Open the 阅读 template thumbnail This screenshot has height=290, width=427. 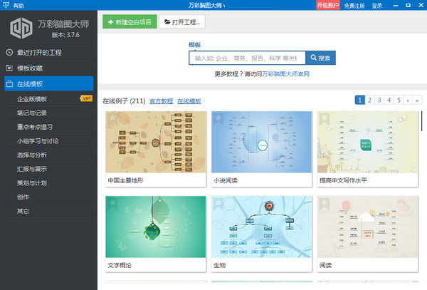point(368,227)
